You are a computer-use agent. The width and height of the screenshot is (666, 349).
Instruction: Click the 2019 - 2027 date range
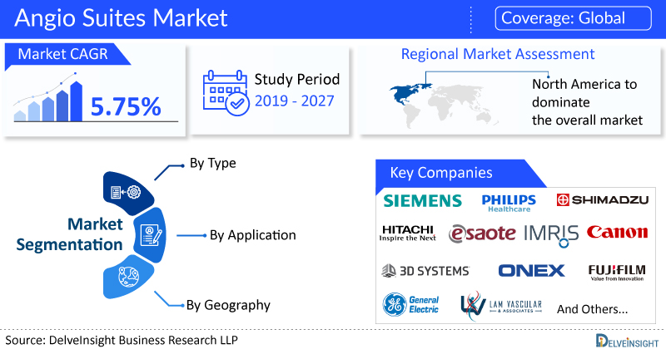[x=295, y=101]
